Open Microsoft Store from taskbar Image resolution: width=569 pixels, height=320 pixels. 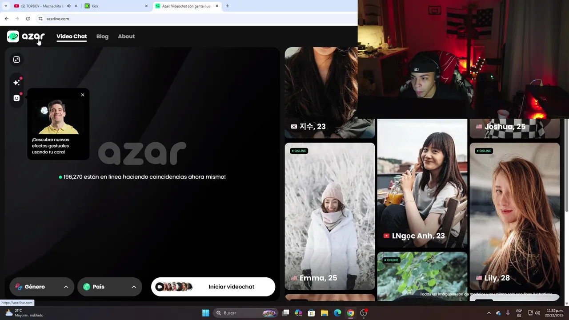pos(312,313)
